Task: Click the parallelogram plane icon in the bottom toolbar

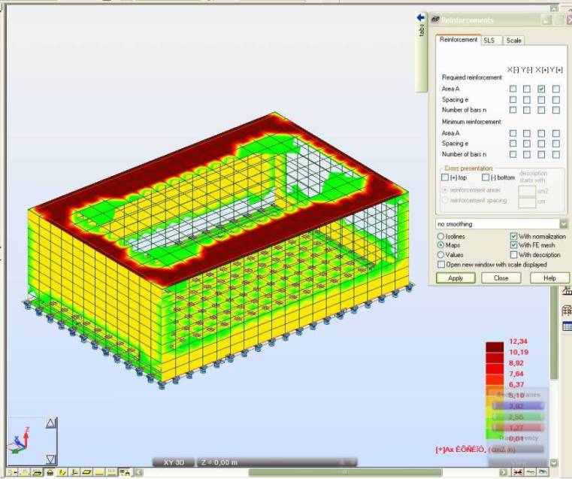Action: tap(86, 472)
